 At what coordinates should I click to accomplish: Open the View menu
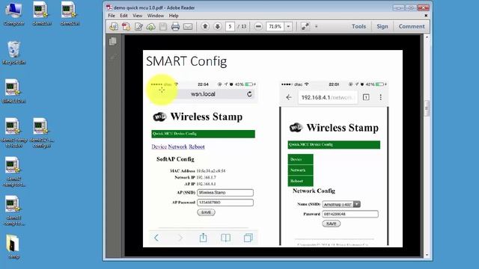[x=138, y=16]
